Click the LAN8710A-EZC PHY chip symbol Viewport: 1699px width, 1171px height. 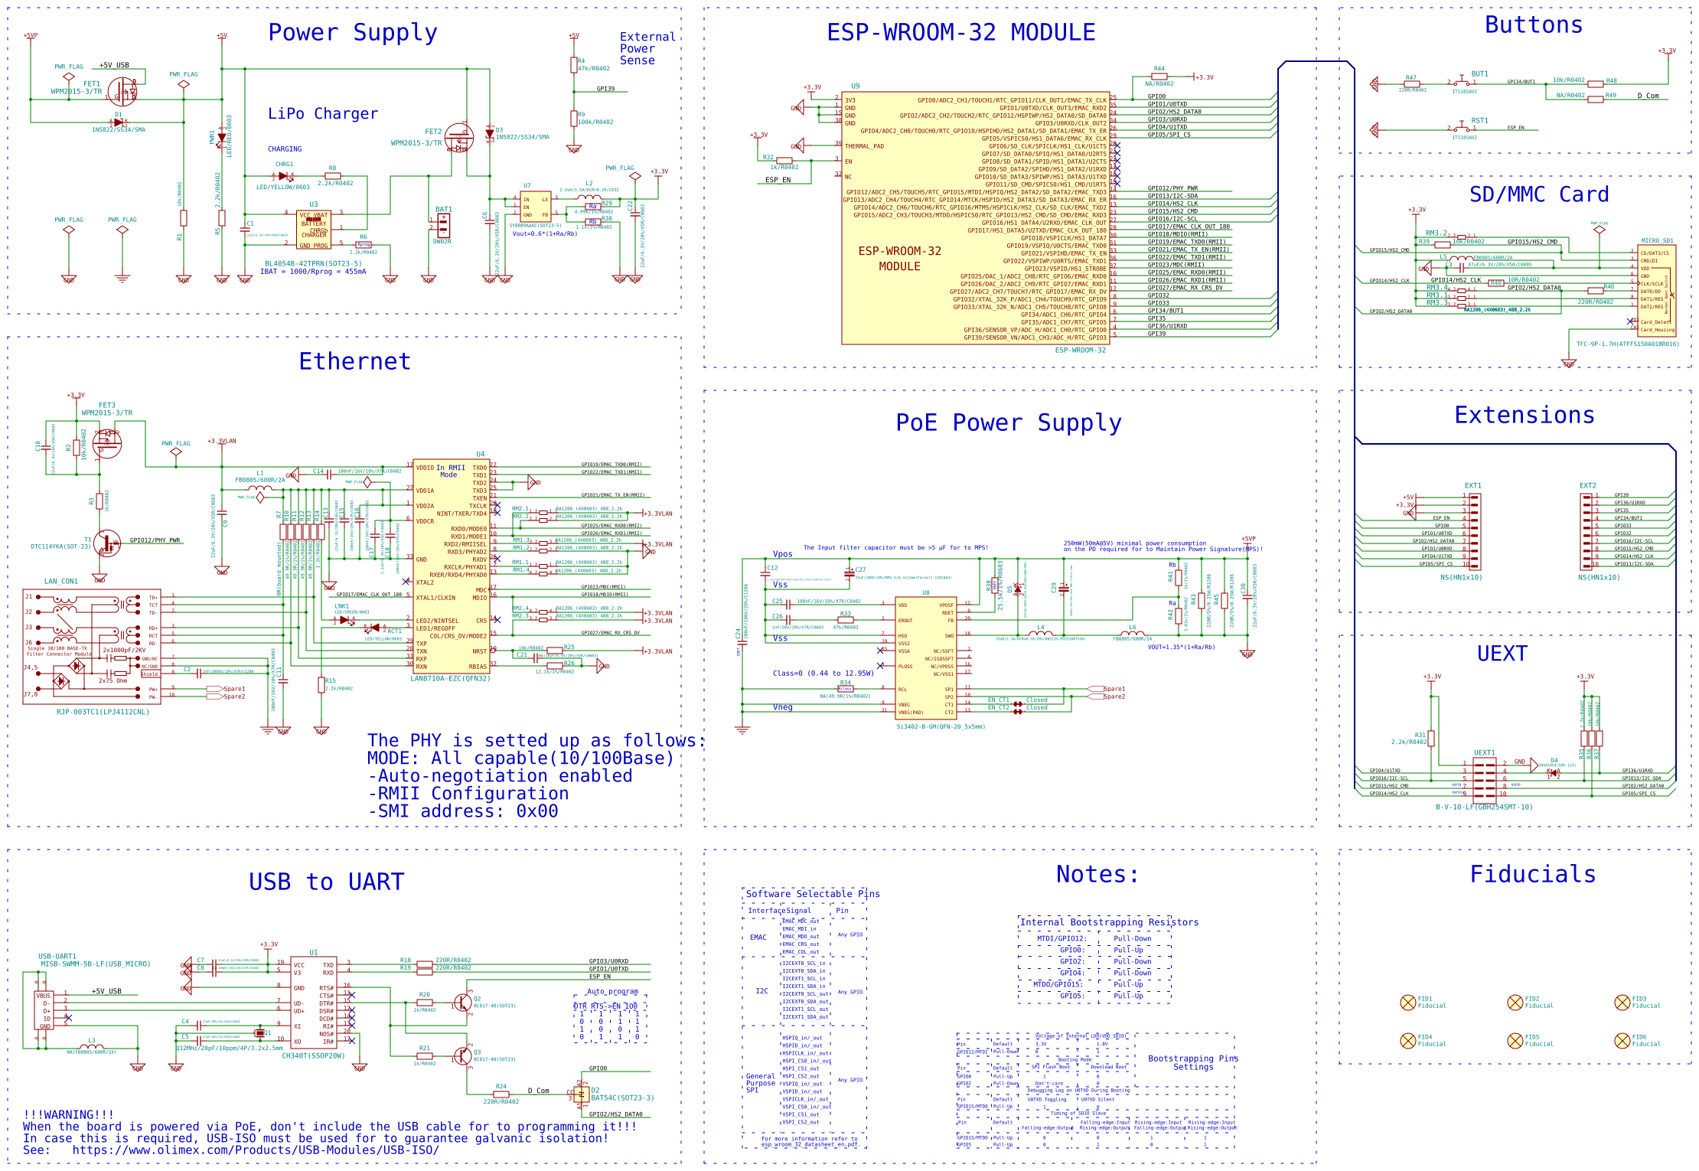click(x=452, y=566)
